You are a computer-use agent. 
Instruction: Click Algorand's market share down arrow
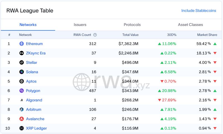click(x=215, y=100)
